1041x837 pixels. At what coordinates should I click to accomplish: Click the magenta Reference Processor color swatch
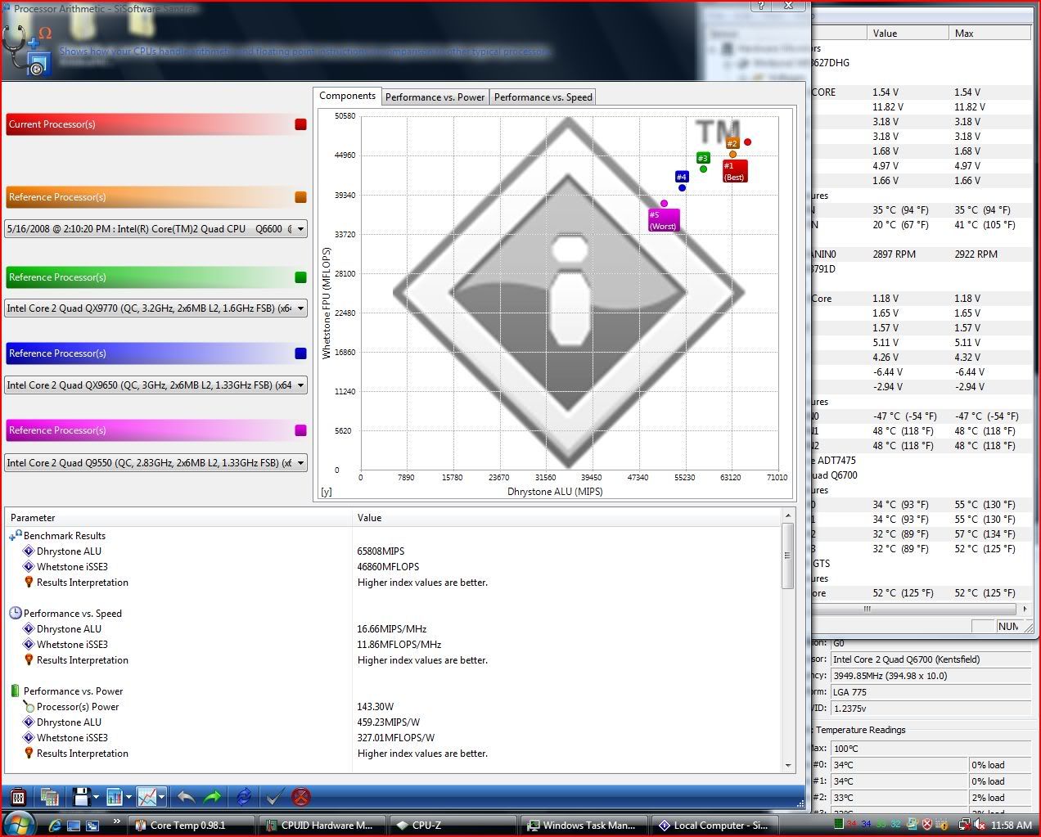(x=300, y=430)
